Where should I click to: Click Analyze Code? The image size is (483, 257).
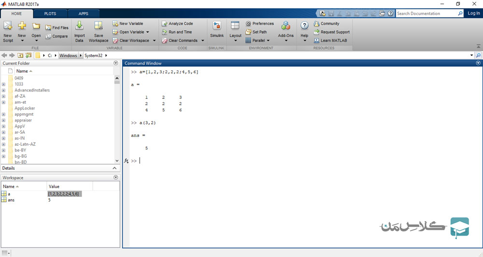(177, 23)
